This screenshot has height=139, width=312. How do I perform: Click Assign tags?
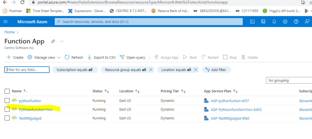(x=167, y=57)
